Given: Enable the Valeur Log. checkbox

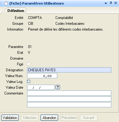Looking at the screenshot, I should pyautogui.click(x=29, y=81).
